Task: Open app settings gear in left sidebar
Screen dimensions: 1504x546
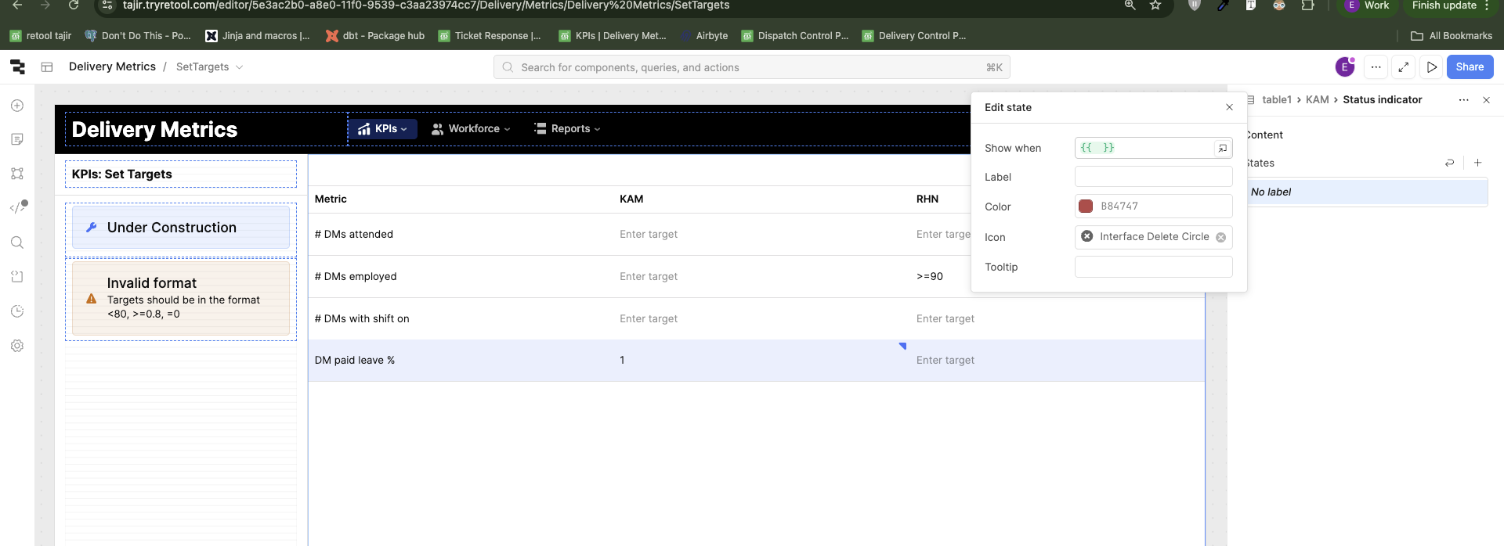Action: 17,346
